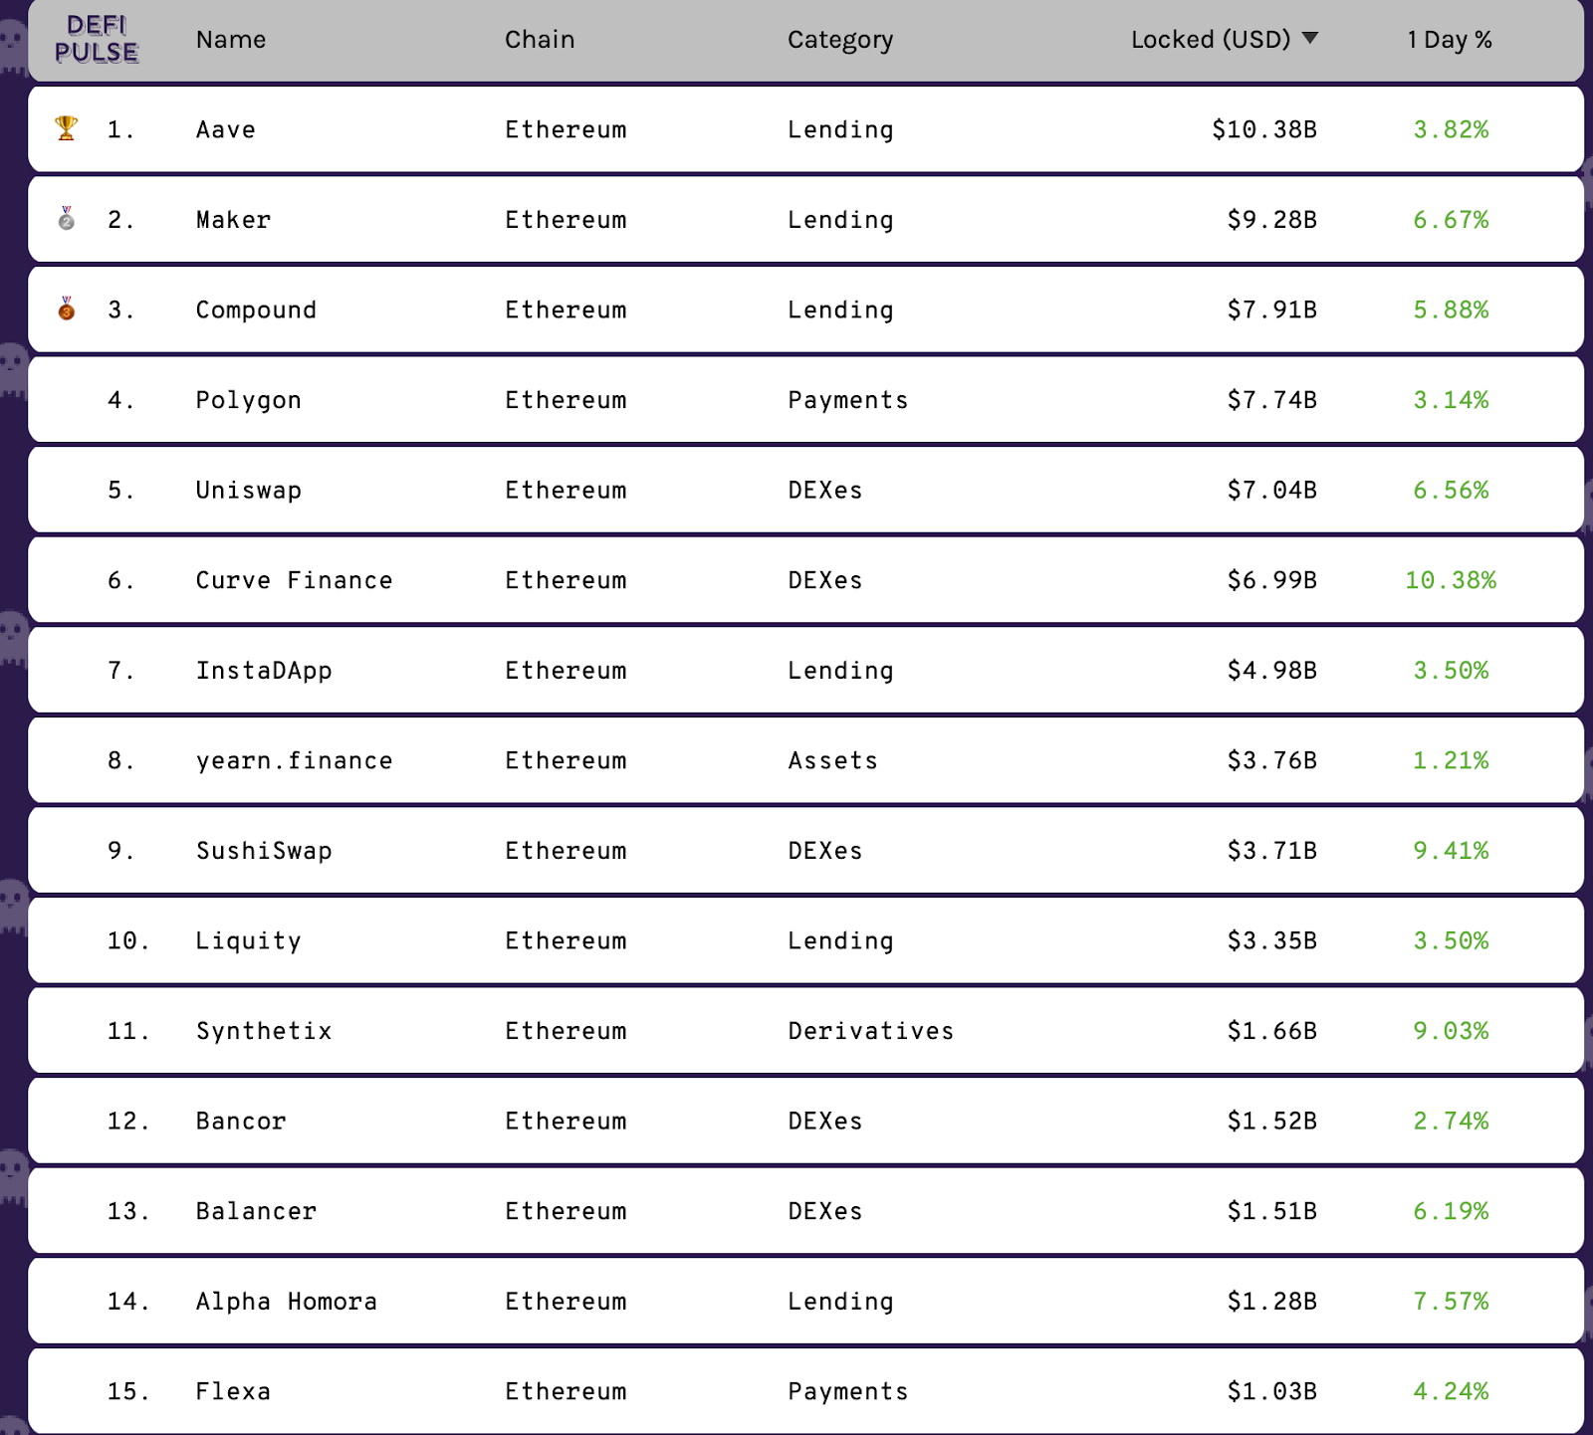Click the bronze medal icon beside Compound
This screenshot has width=1593, height=1435.
pos(67,308)
